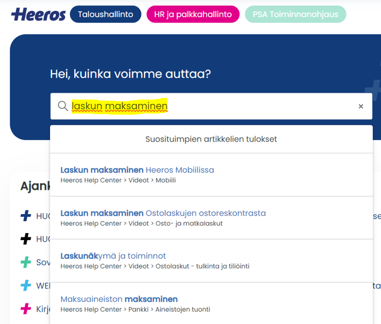The width and height of the screenshot is (381, 324).
Task: Click in the search field with laskun maksaminen
Action: (x=211, y=106)
